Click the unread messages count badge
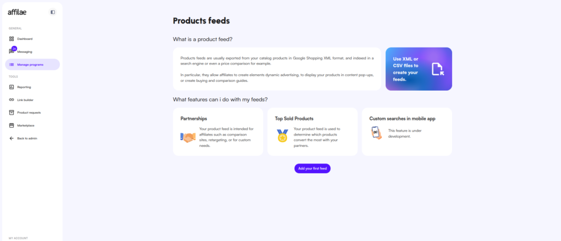Image resolution: width=561 pixels, height=241 pixels. (14, 49)
